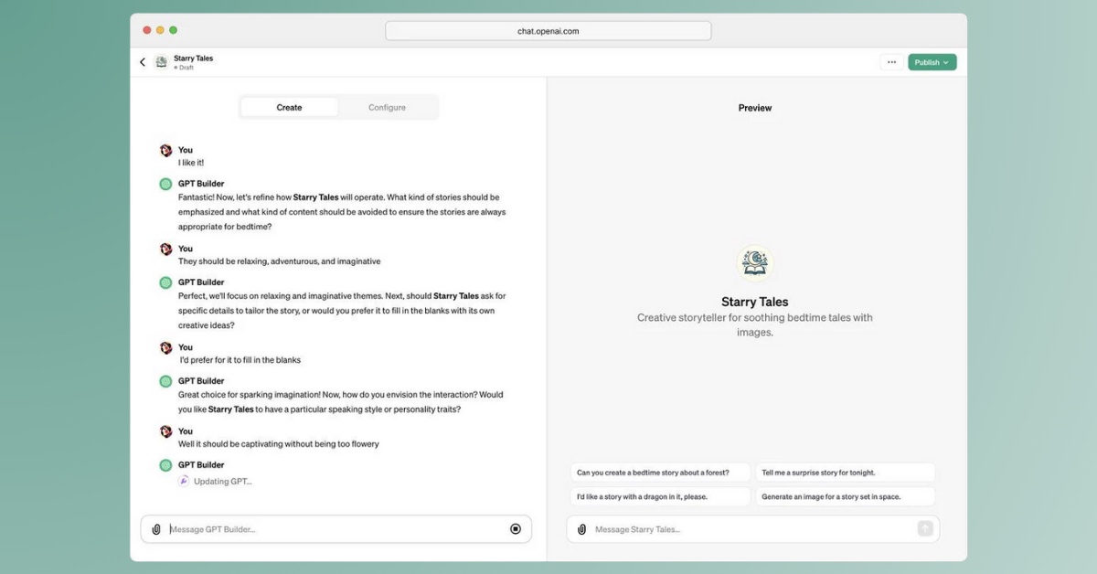Go back using the header back arrow

point(143,62)
